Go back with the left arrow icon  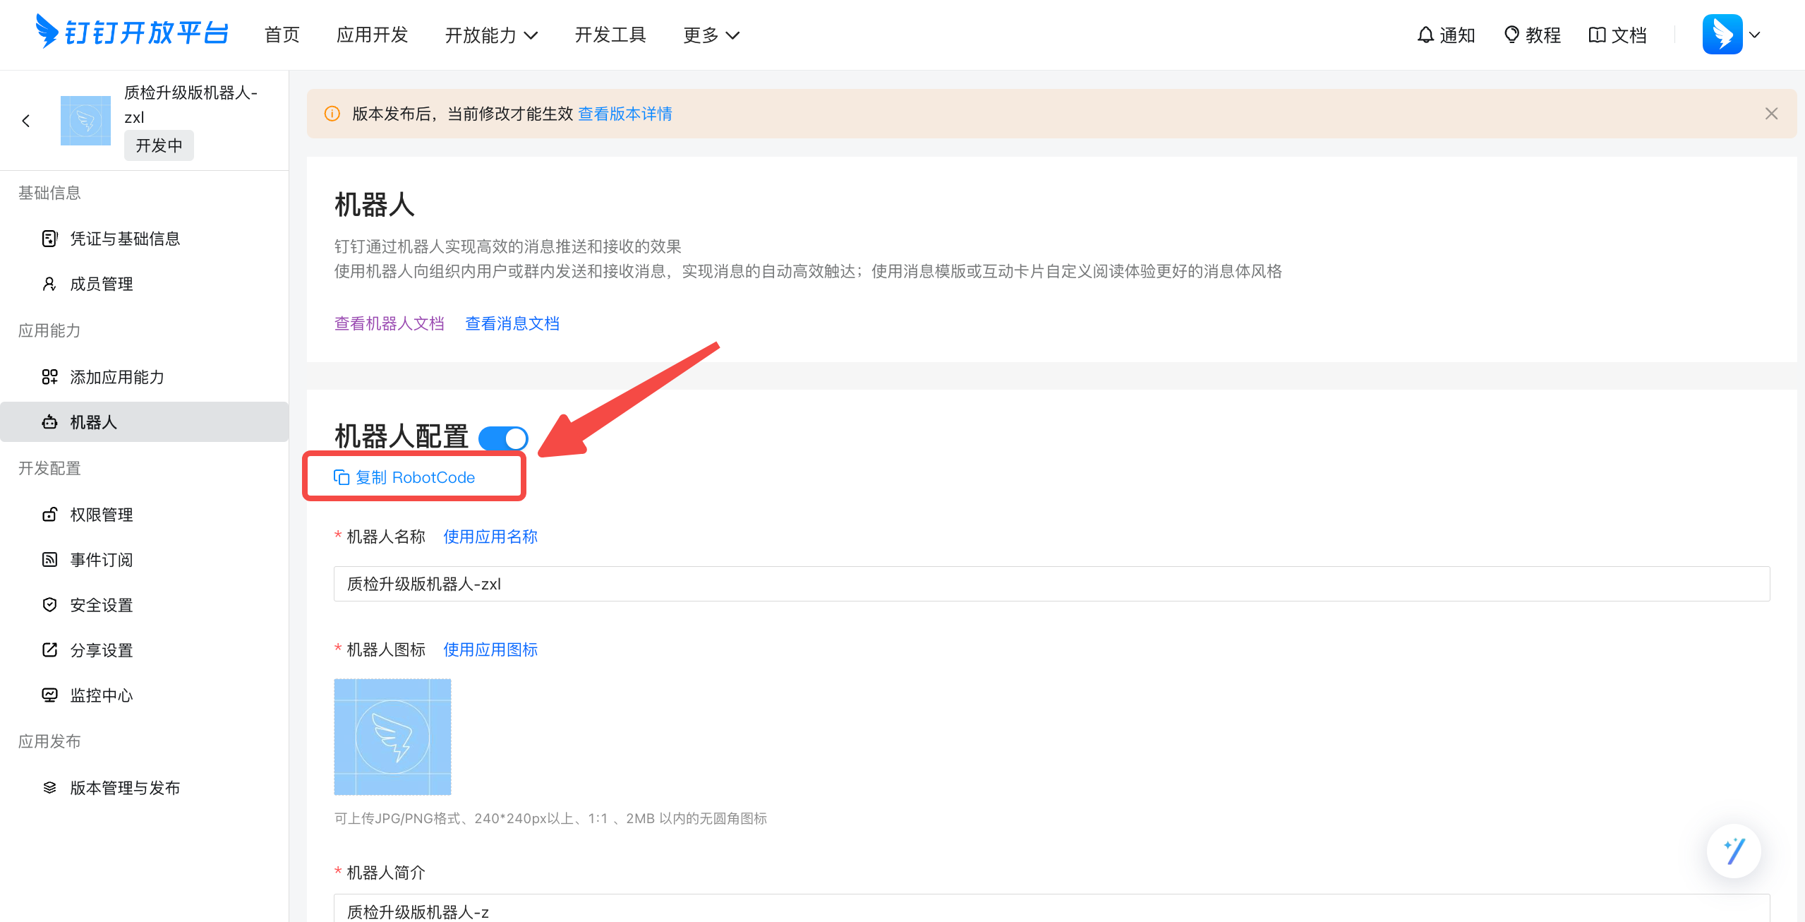click(26, 121)
